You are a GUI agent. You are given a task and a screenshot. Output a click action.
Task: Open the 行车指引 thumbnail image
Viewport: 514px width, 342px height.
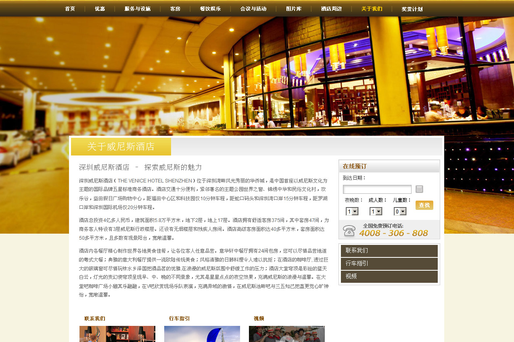(202, 334)
